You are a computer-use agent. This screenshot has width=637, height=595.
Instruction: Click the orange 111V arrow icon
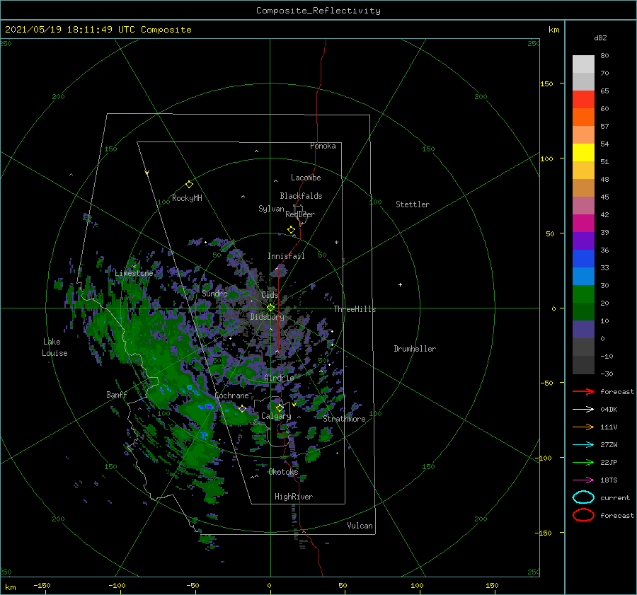tap(583, 427)
